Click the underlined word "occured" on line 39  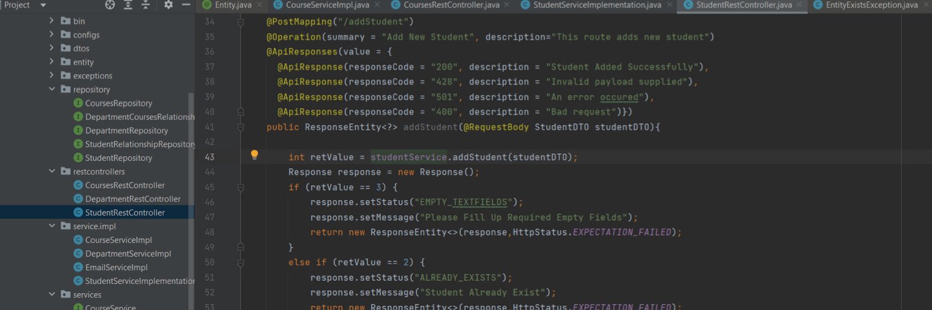(x=619, y=97)
